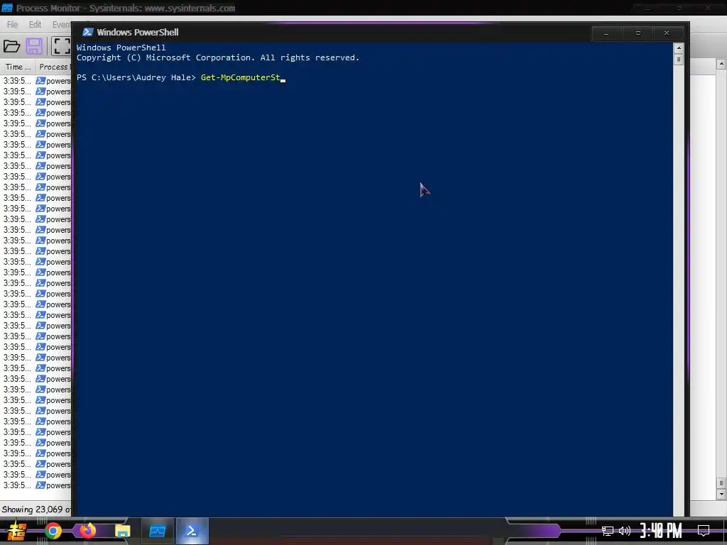This screenshot has height=545, width=727.
Task: Open File Explorer from the taskbar
Action: click(123, 531)
